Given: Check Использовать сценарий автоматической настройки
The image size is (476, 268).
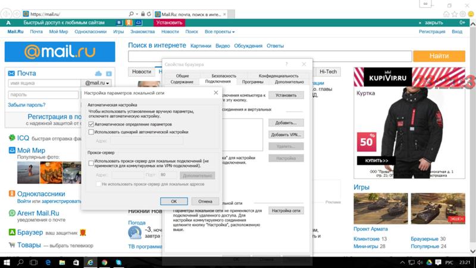Looking at the screenshot, I should tap(91, 132).
